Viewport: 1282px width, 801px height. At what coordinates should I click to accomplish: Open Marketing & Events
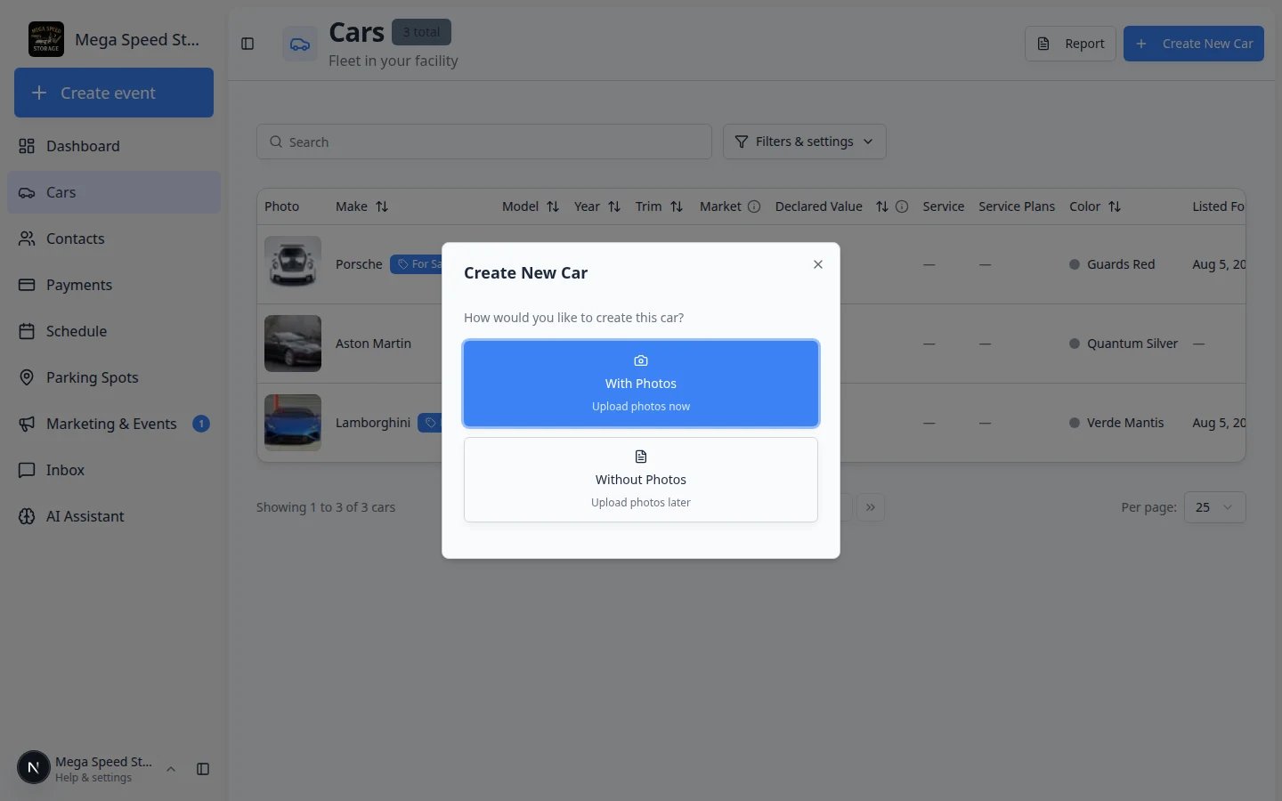(x=114, y=424)
